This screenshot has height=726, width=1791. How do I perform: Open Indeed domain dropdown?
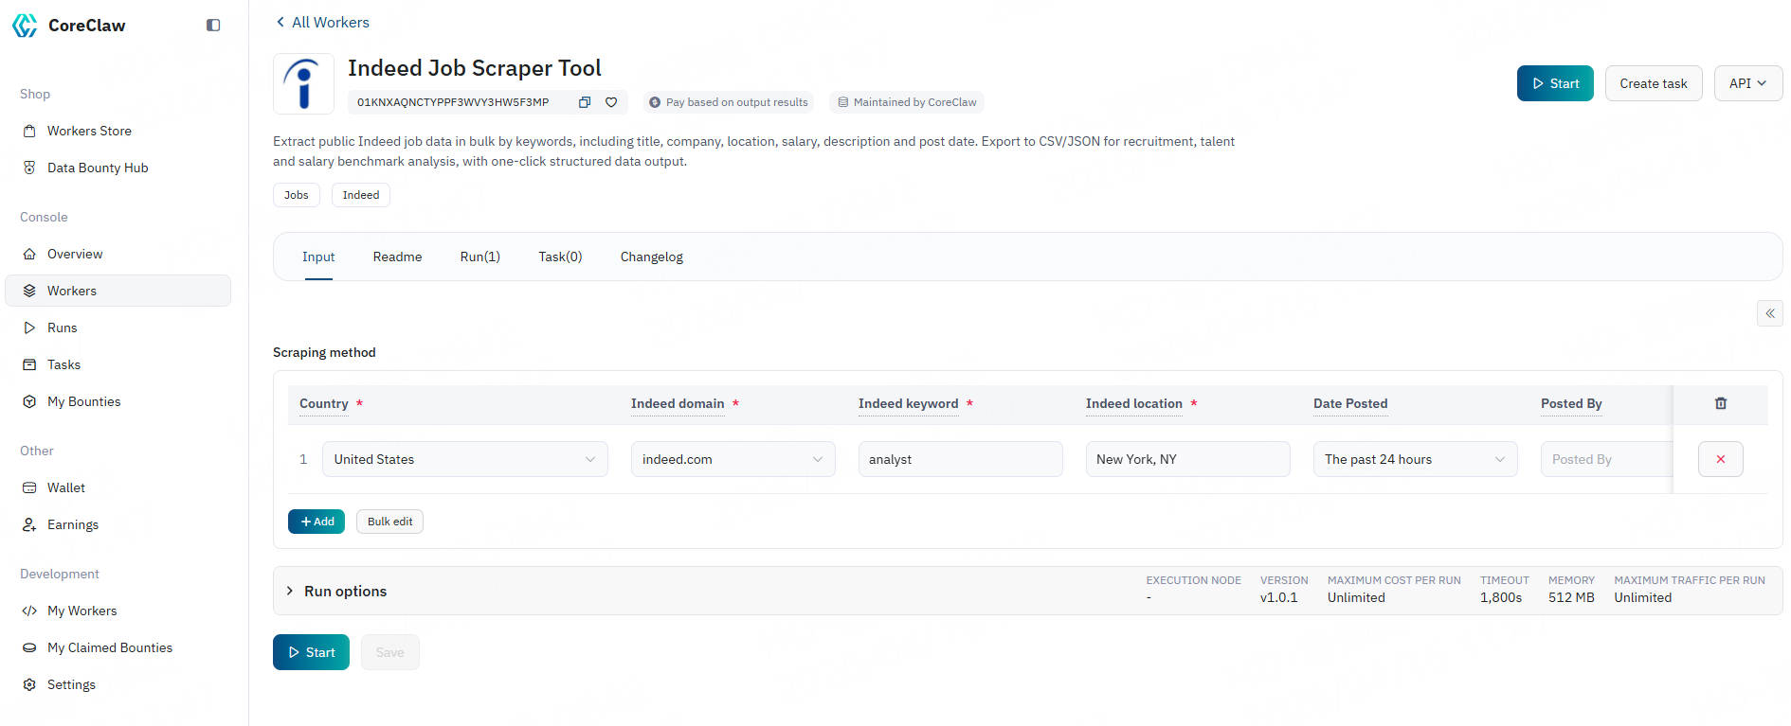click(x=733, y=459)
